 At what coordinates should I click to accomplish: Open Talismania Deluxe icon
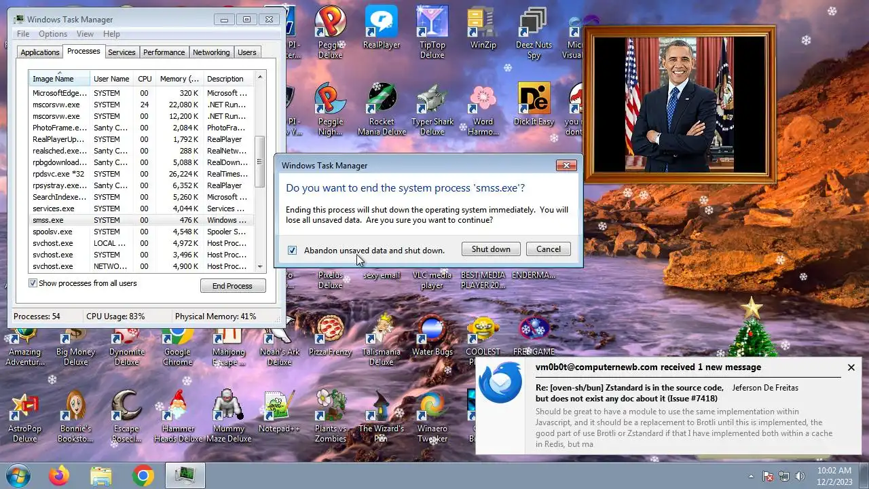381,340
